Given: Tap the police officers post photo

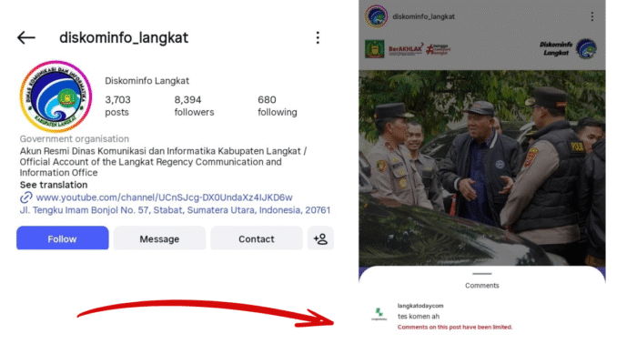Looking at the screenshot, I should click(481, 167).
